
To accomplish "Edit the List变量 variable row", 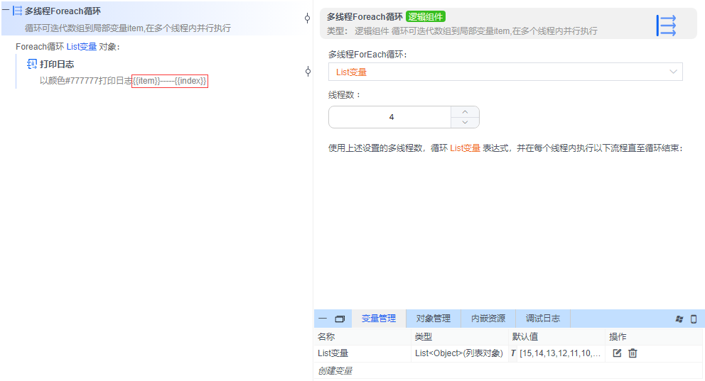I will click(617, 353).
